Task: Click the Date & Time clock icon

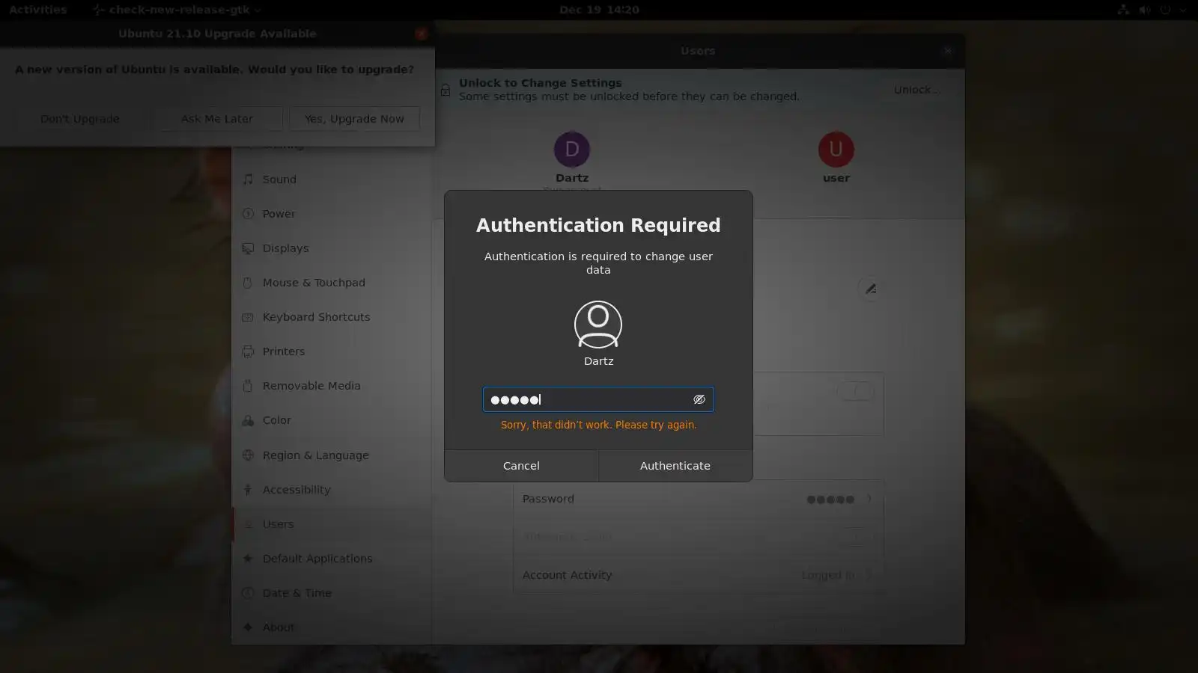Action: pos(248,593)
